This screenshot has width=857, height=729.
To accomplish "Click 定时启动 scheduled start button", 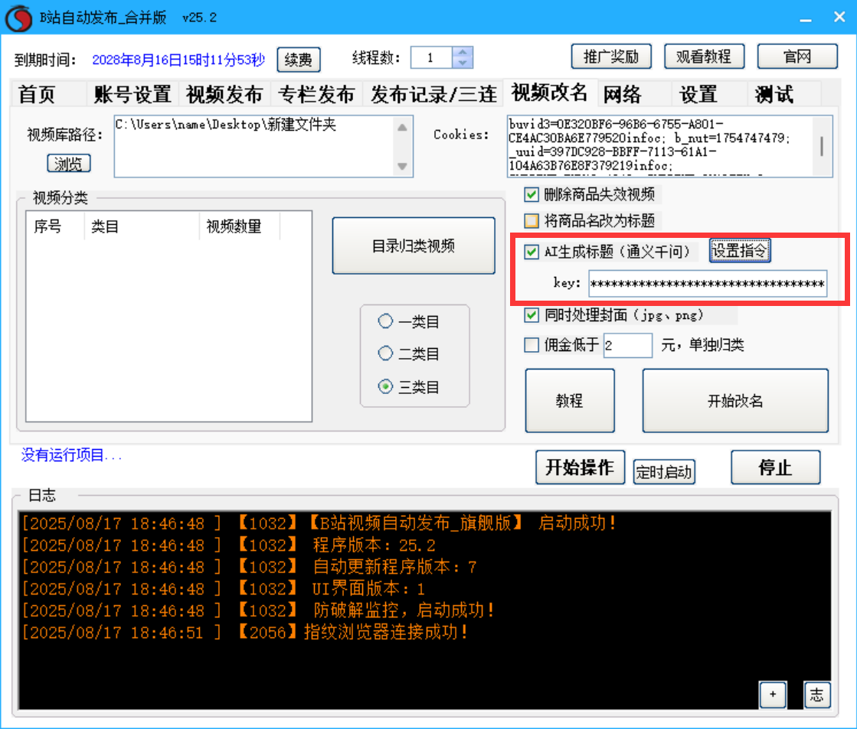I will coord(664,472).
